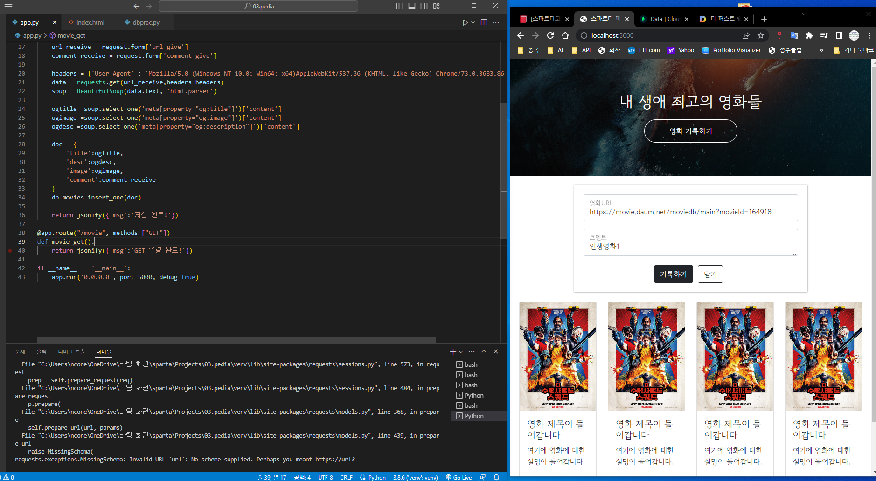Click the editor's horizontal scrollbar
The image size is (876, 481).
click(x=236, y=340)
